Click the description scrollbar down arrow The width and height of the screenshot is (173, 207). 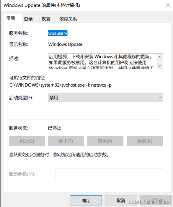(159, 66)
